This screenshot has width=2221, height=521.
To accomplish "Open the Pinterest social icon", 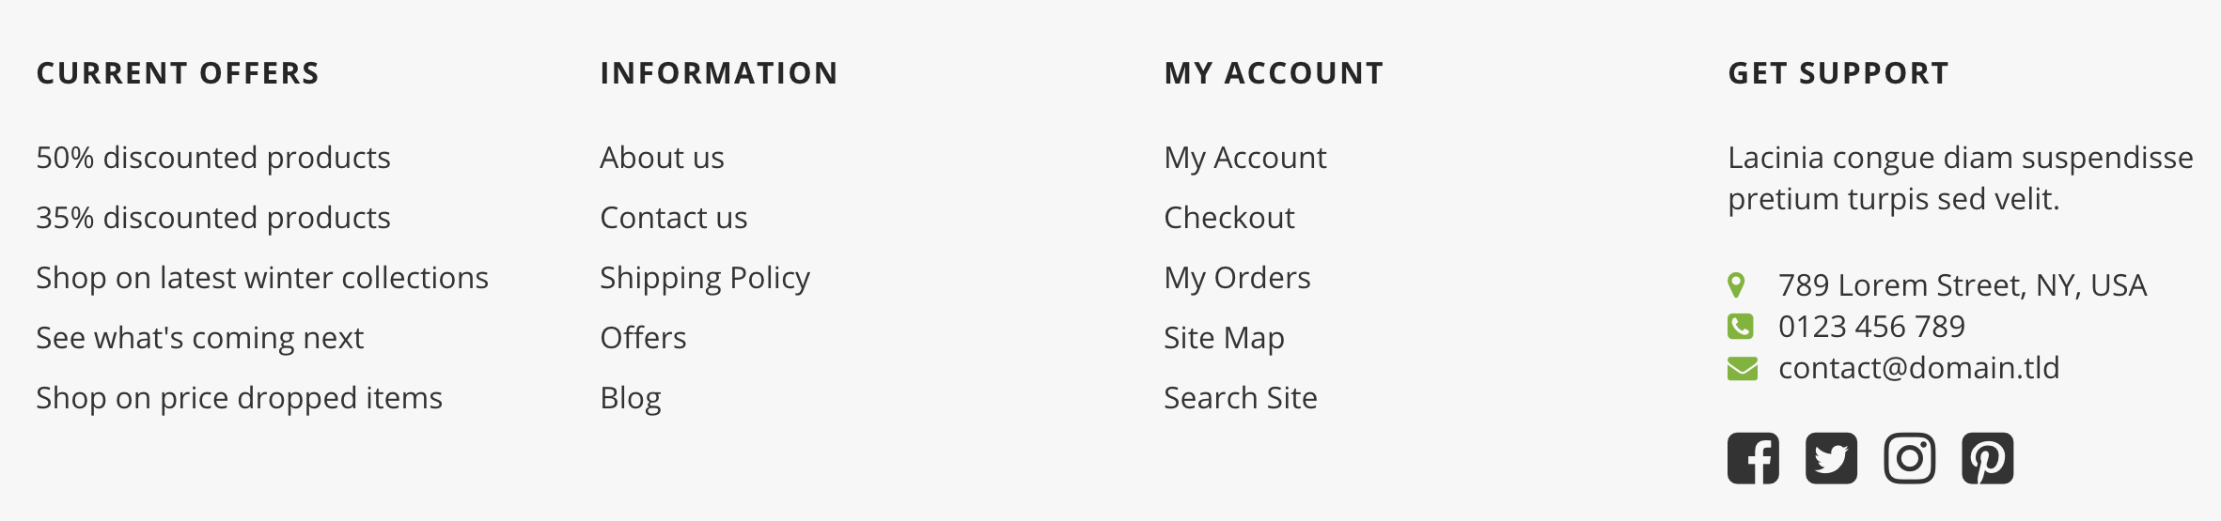I will point(1987,458).
